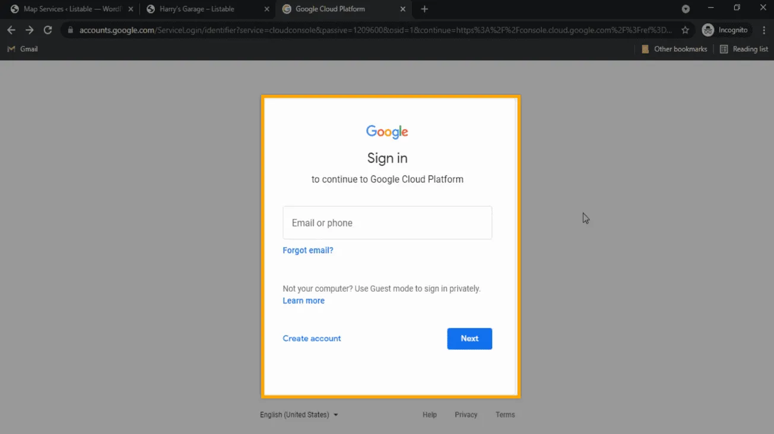774x434 pixels.
Task: Open the English (United States) language dropdown
Action: coord(299,415)
